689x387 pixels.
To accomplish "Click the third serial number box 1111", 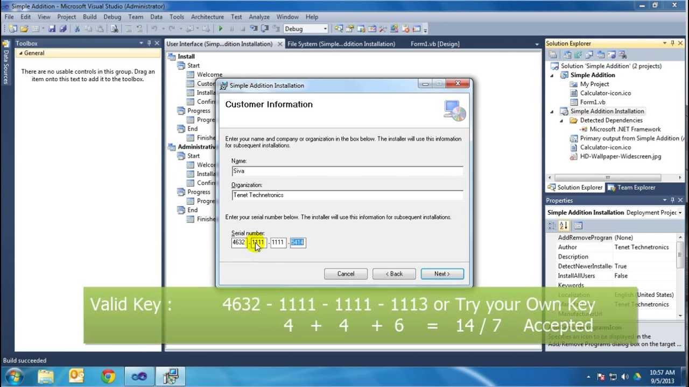I will [278, 242].
